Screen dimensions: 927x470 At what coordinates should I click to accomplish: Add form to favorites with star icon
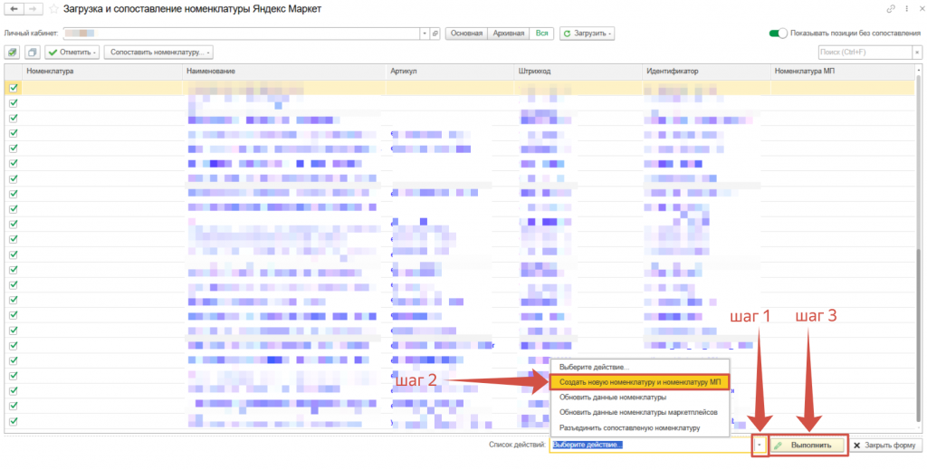click(x=53, y=9)
